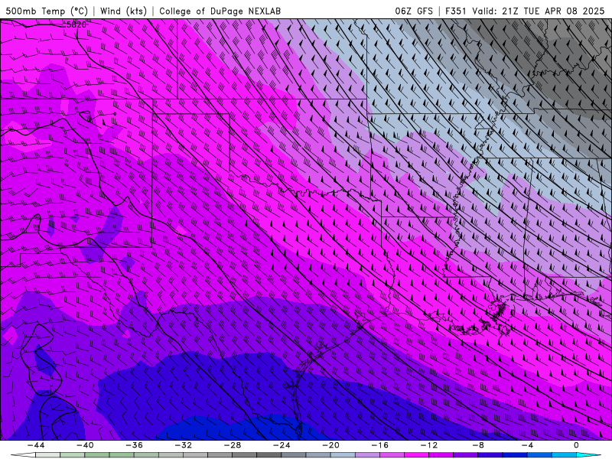Screen dimensions: 612x459
Task: Click the -24 colorbar tick label
Action: click(x=282, y=445)
